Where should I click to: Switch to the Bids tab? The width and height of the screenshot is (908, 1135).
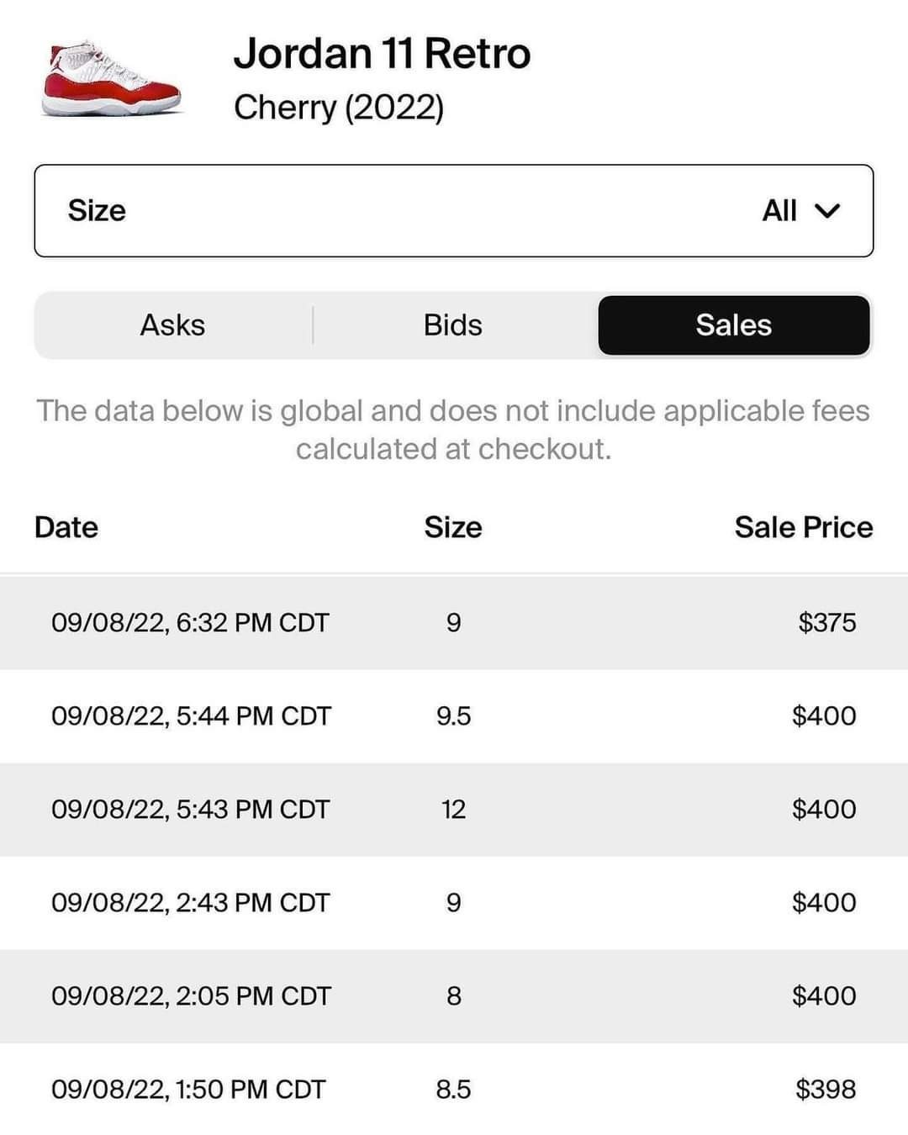pos(453,325)
